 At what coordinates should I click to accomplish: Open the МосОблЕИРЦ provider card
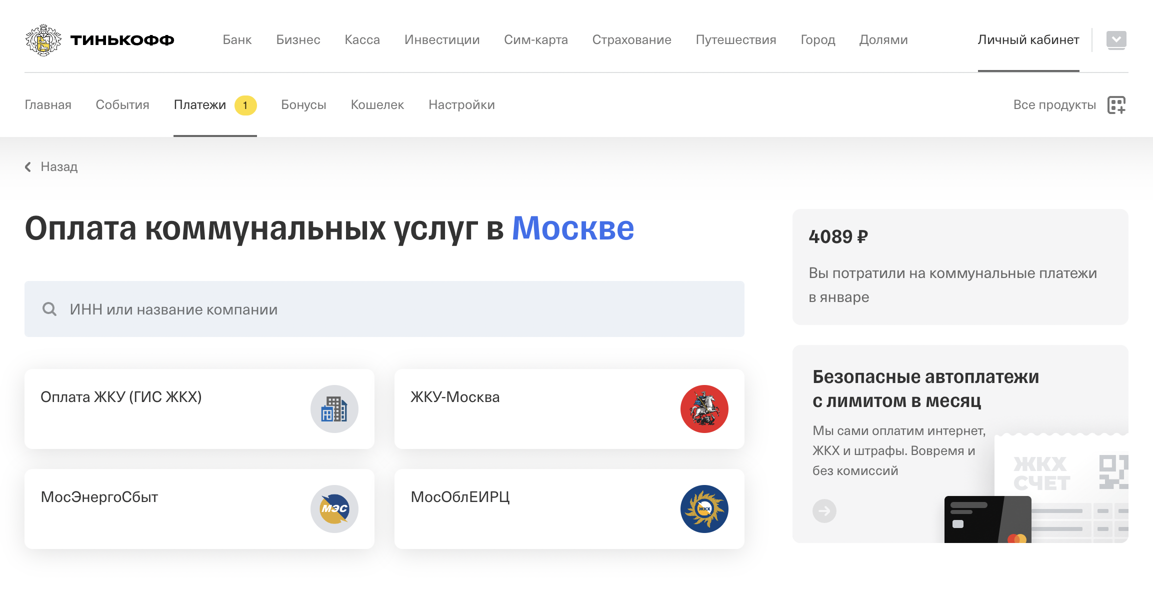(x=569, y=509)
